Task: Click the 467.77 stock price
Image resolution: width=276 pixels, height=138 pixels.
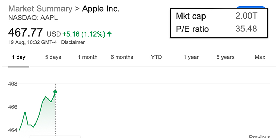Action: point(26,33)
